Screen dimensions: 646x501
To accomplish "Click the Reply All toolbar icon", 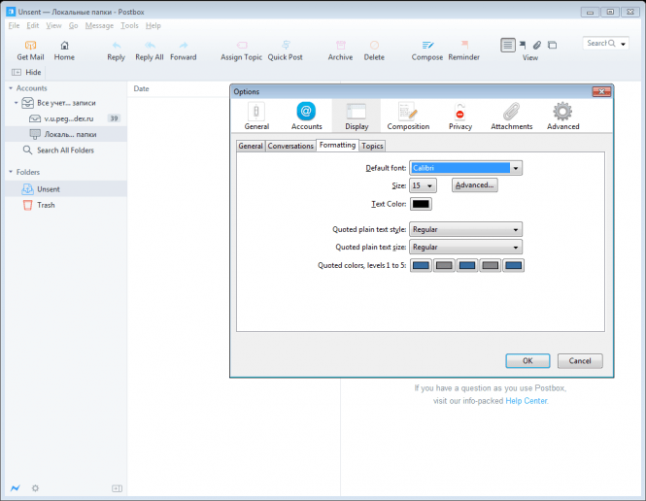I will 150,46.
